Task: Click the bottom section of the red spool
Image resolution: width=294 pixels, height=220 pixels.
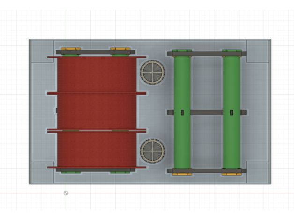Action: coord(96,149)
